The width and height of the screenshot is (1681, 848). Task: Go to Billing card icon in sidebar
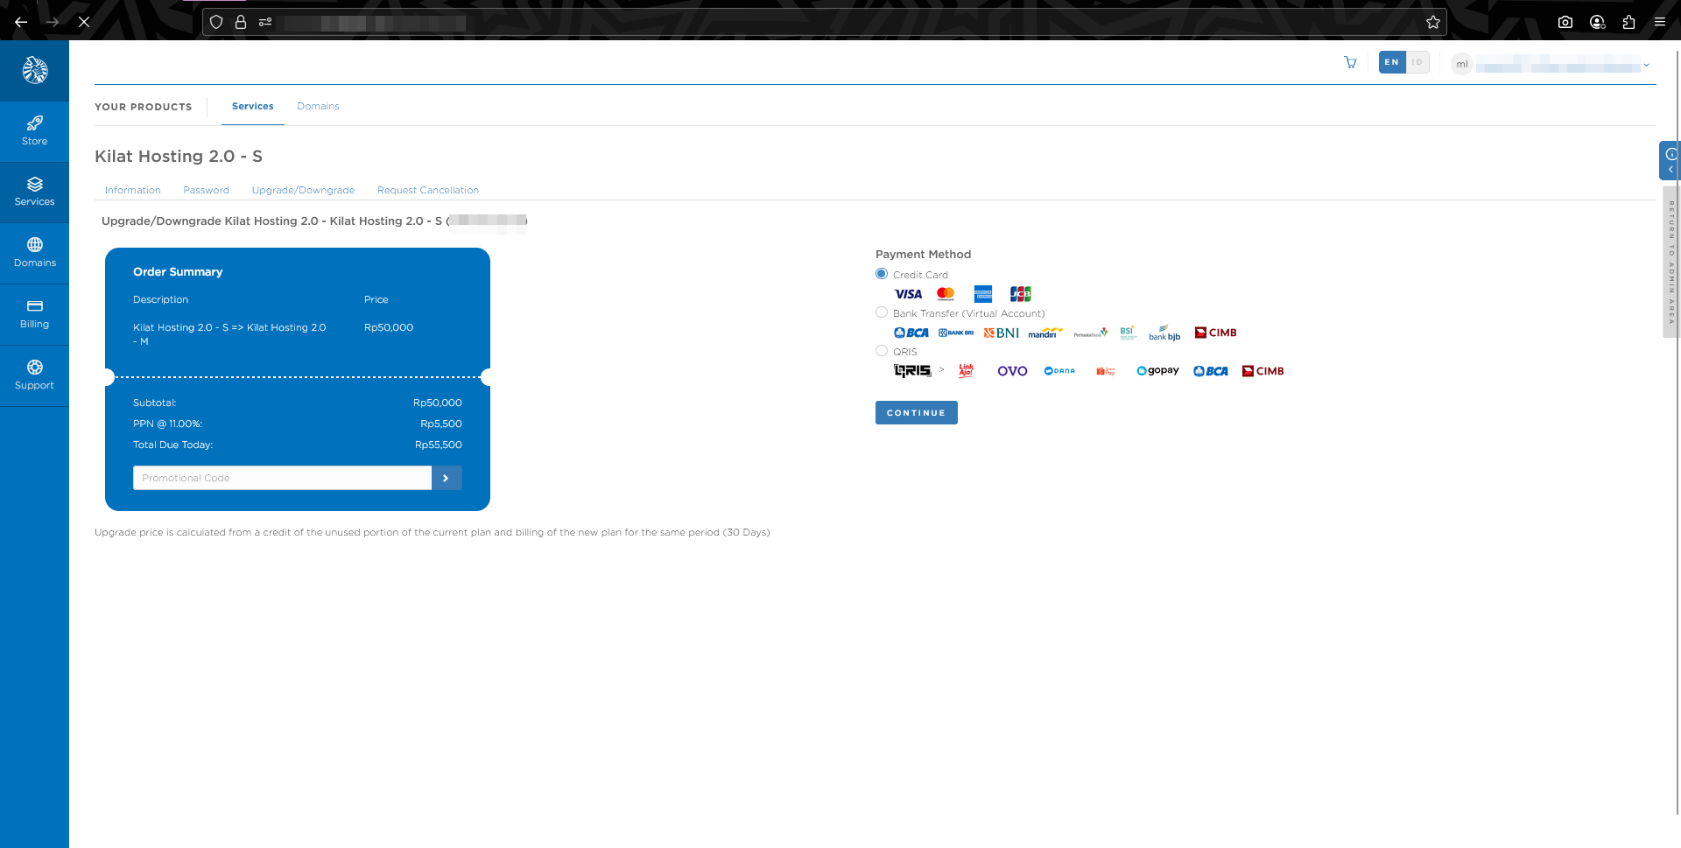(x=34, y=306)
